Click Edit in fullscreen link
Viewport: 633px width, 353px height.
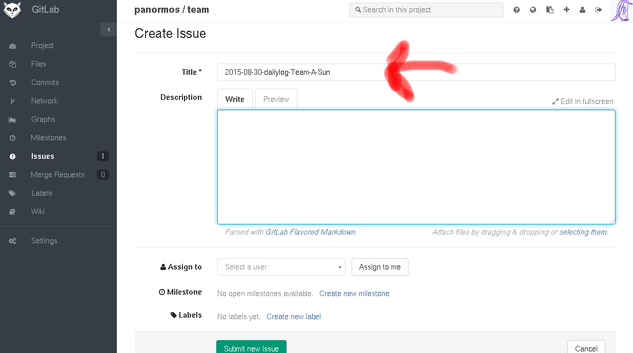pos(583,101)
